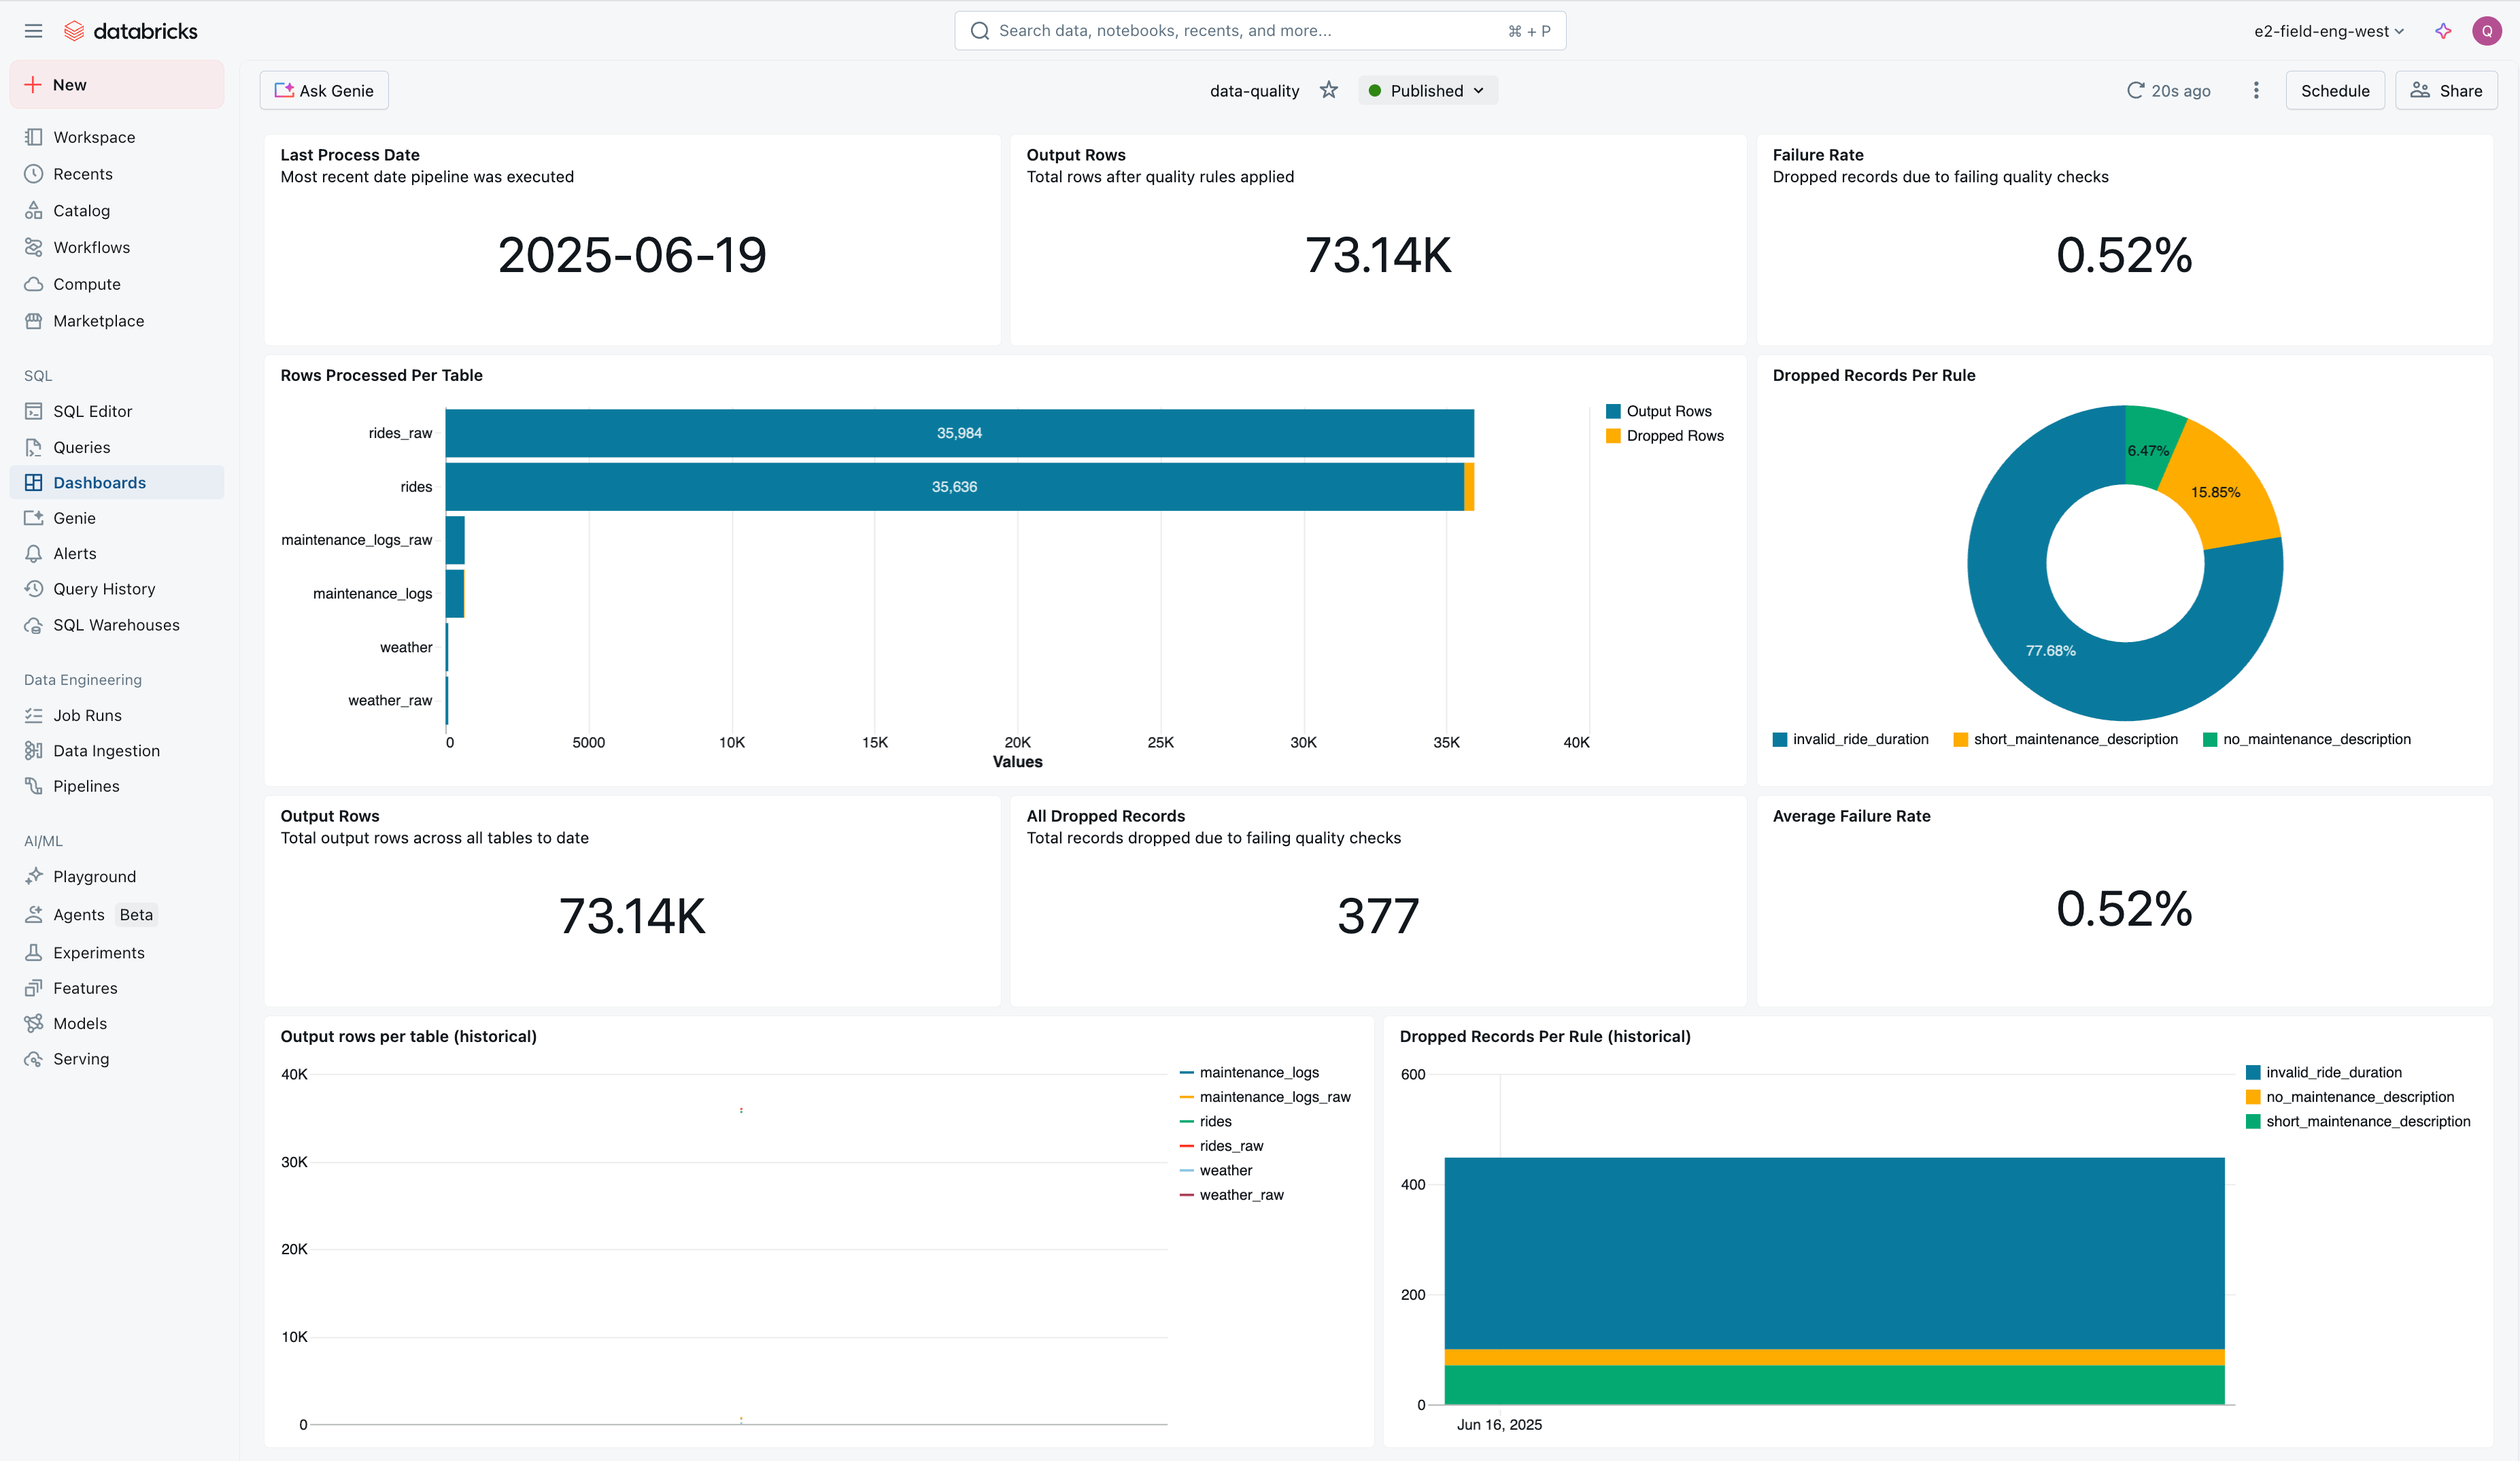Click the New button
2520x1461 pixels.
(x=117, y=85)
